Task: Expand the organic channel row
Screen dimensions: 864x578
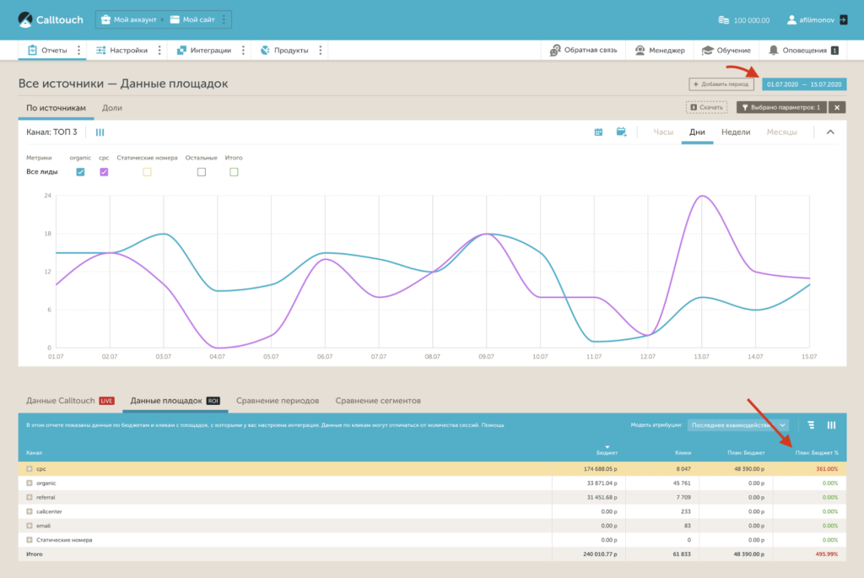Action: point(30,483)
